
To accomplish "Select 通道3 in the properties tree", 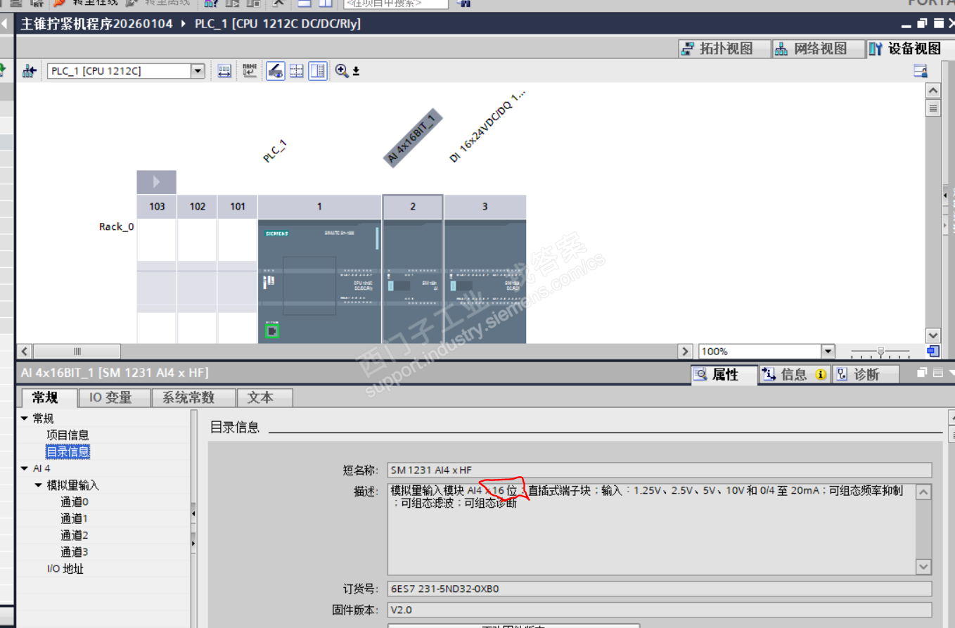I will click(x=75, y=552).
